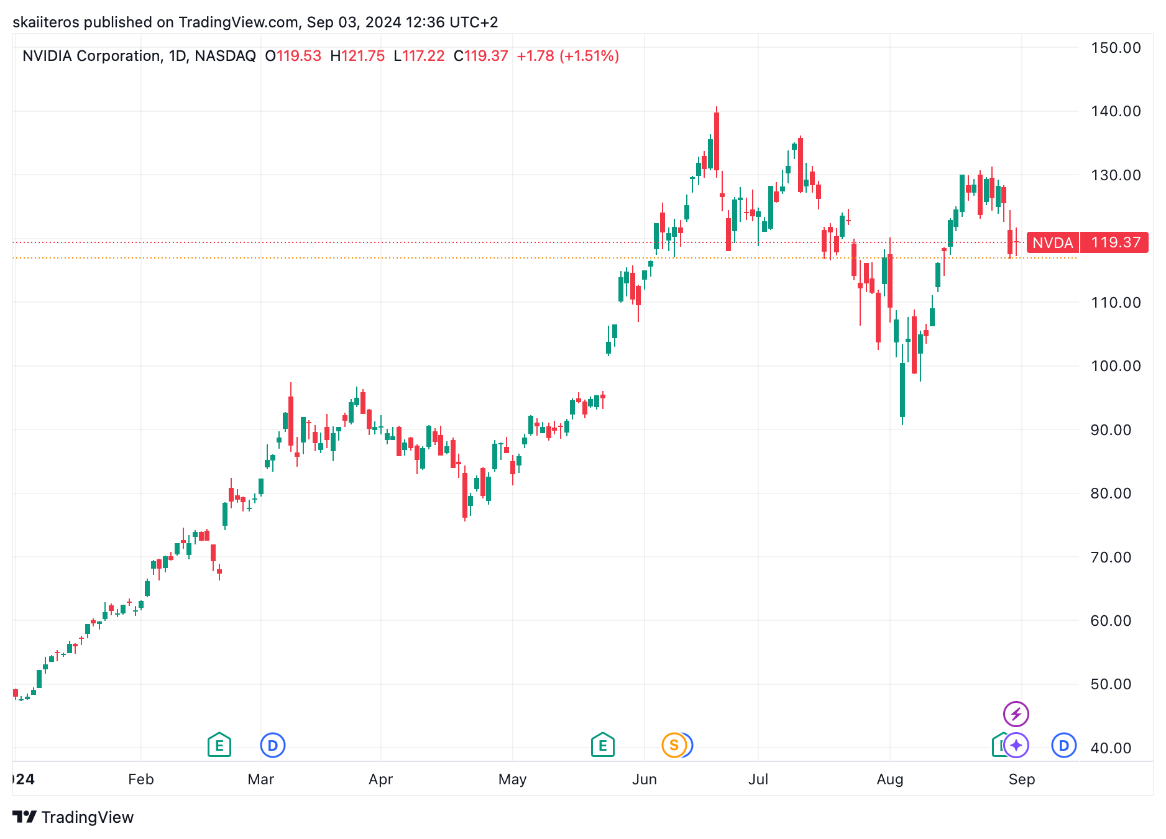The width and height of the screenshot is (1166, 839).
Task: Click the 100.00 price axis label
Action: [x=1116, y=366]
